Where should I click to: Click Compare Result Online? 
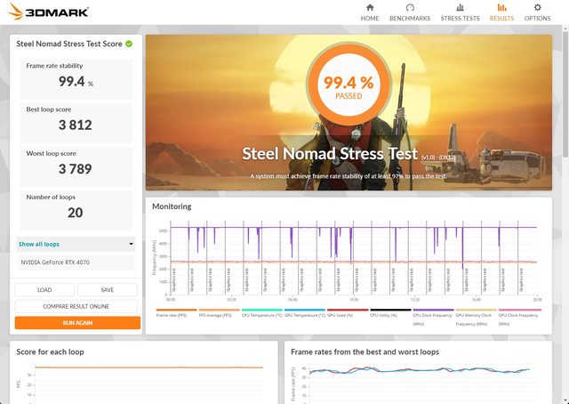pos(77,306)
